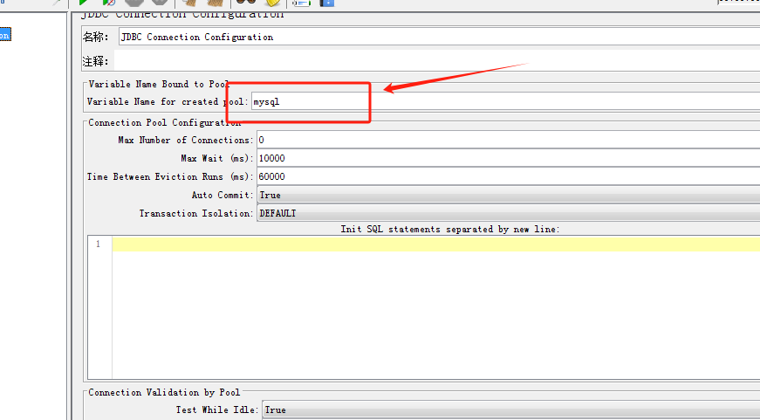Click line number 1 in the SQL editor gutter
Viewport: 760px width, 420px height.
[x=98, y=244]
